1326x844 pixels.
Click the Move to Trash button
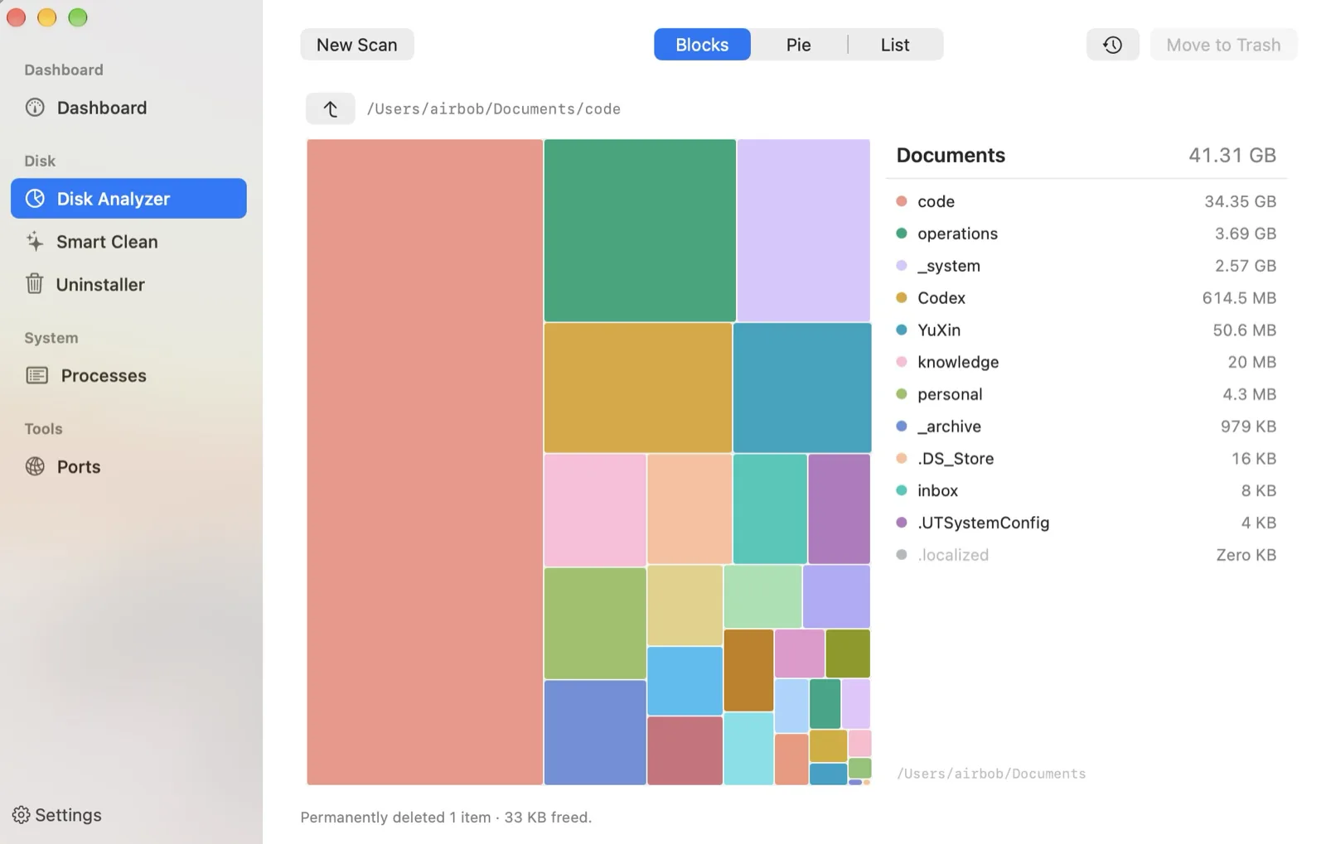(1223, 45)
